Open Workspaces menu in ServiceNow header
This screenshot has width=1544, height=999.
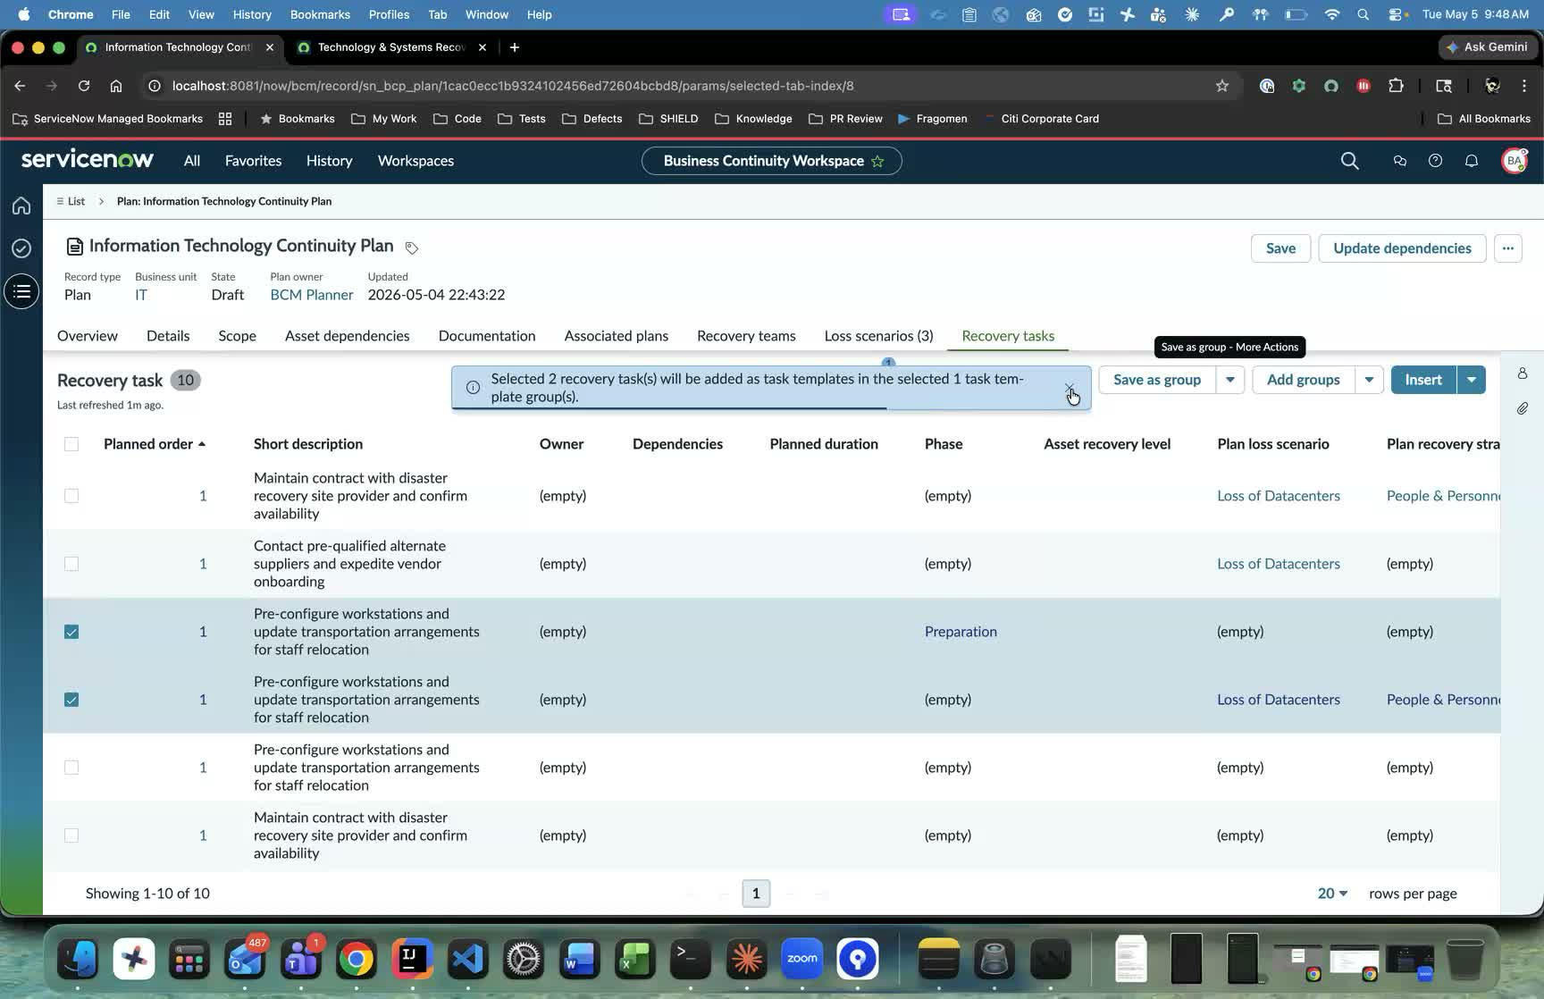[x=415, y=161]
